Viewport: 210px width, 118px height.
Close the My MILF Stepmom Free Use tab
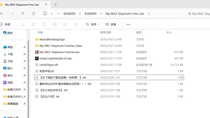click(x=46, y=4)
